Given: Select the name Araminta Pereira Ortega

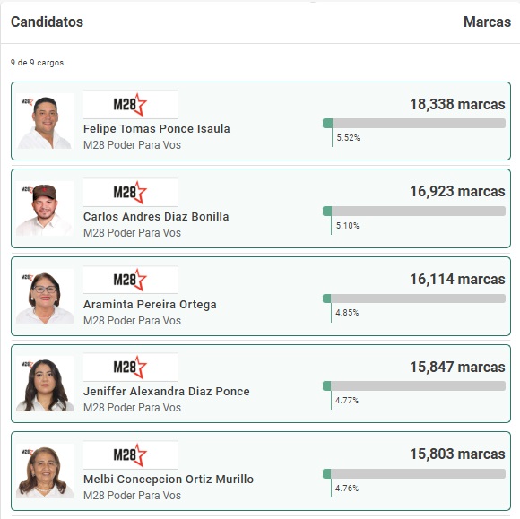Looking at the screenshot, I should [x=150, y=305].
